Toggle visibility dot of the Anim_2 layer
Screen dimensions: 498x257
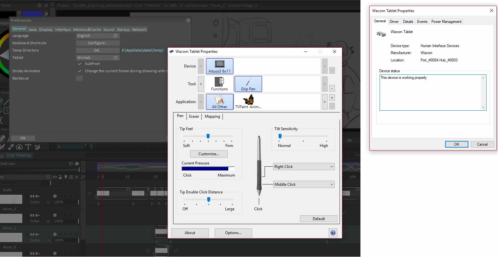coord(55,215)
